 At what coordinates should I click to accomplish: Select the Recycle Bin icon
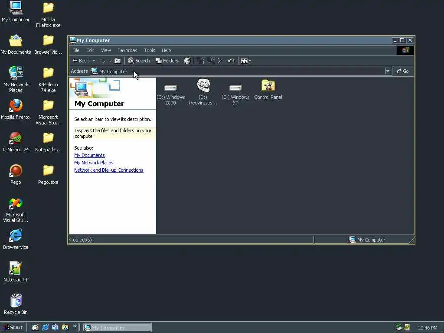[16, 304]
